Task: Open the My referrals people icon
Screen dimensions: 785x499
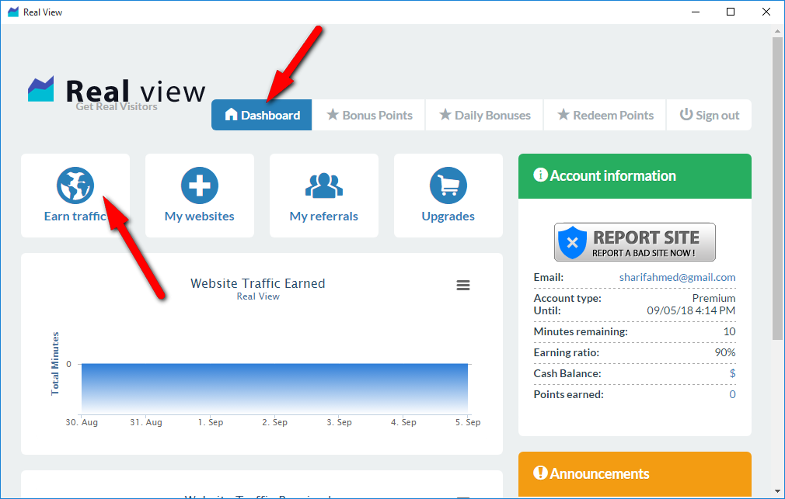Action: (x=324, y=185)
